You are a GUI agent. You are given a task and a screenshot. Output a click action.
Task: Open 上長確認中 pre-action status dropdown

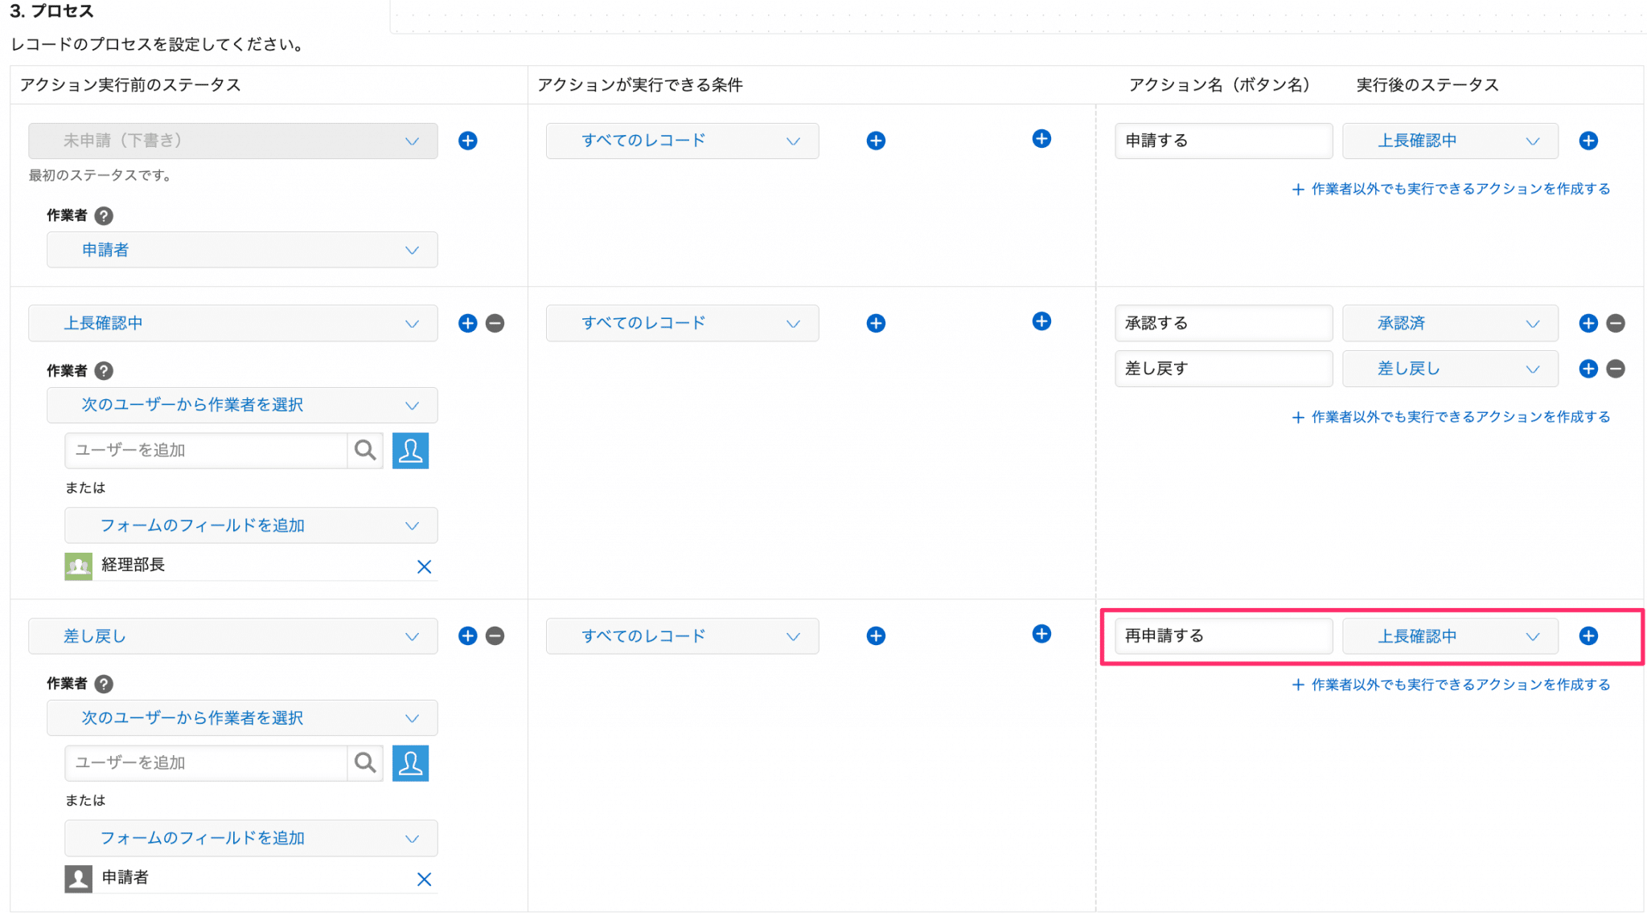pyautogui.click(x=233, y=323)
